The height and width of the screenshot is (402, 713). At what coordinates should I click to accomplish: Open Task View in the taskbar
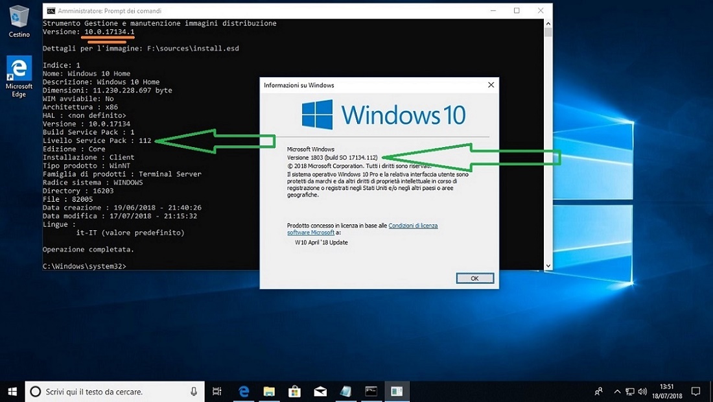coord(217,391)
